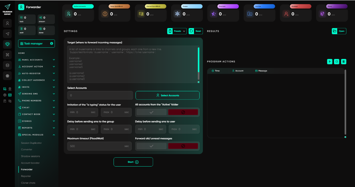
Task: Click the puzzle piece icon in left rail
Action: point(7,76)
